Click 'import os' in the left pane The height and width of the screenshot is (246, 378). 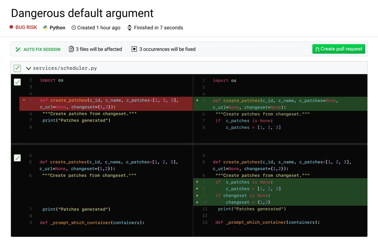(52, 80)
